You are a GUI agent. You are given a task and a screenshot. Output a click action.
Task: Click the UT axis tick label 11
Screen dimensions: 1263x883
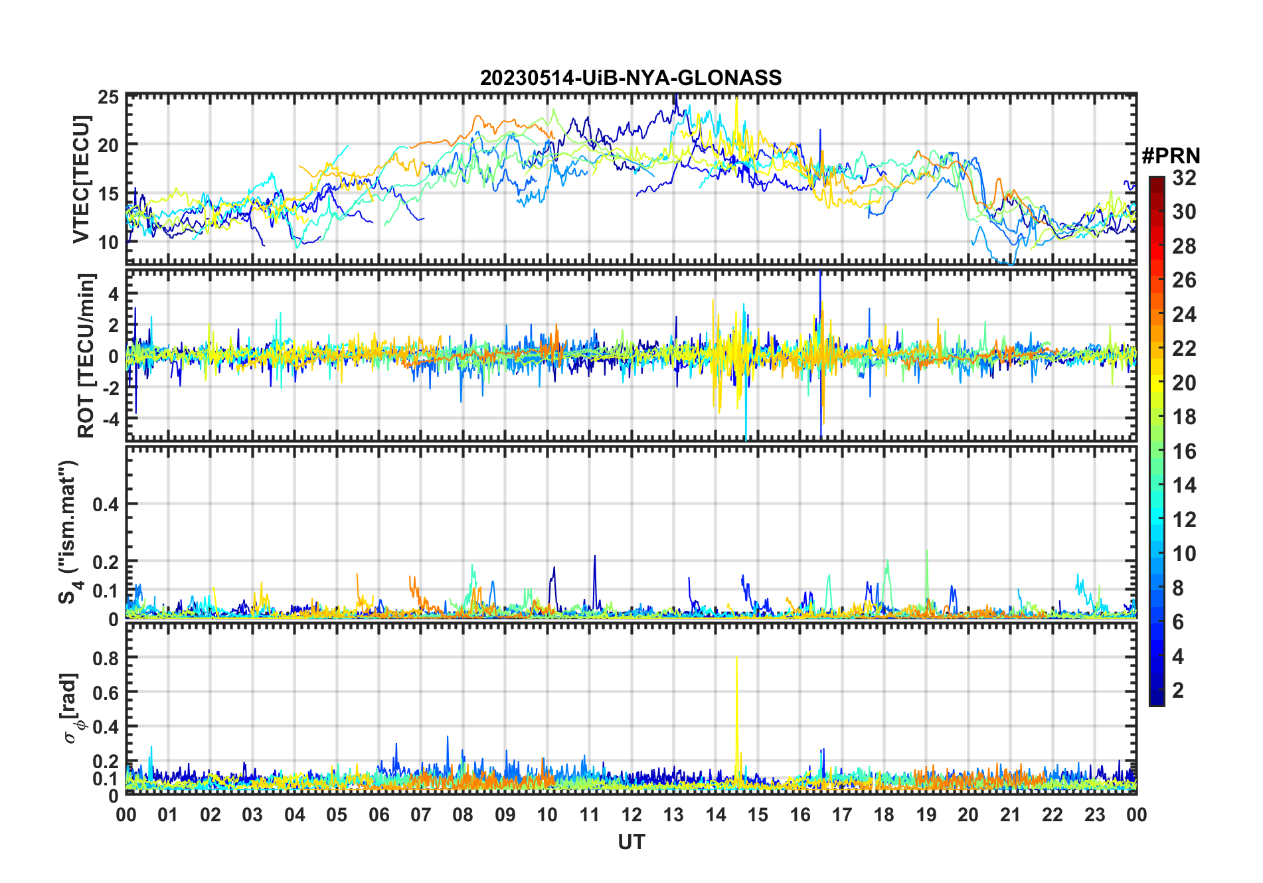590,815
